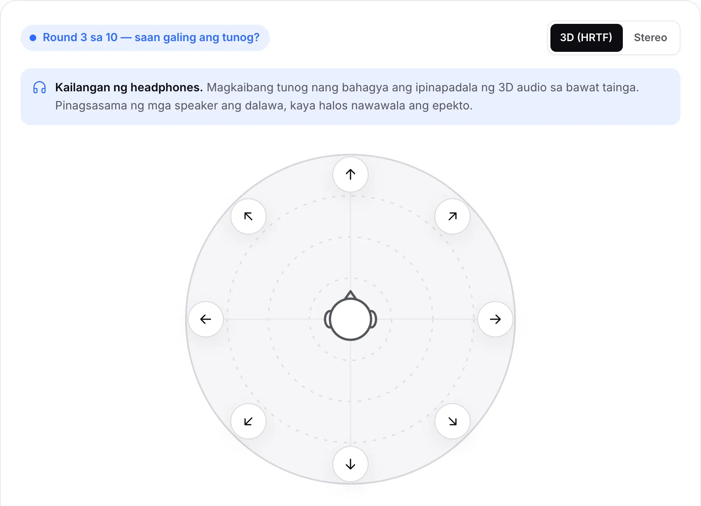Click the bold 'Kailangan ng headphones.' text
The height and width of the screenshot is (506, 701).
129,88
